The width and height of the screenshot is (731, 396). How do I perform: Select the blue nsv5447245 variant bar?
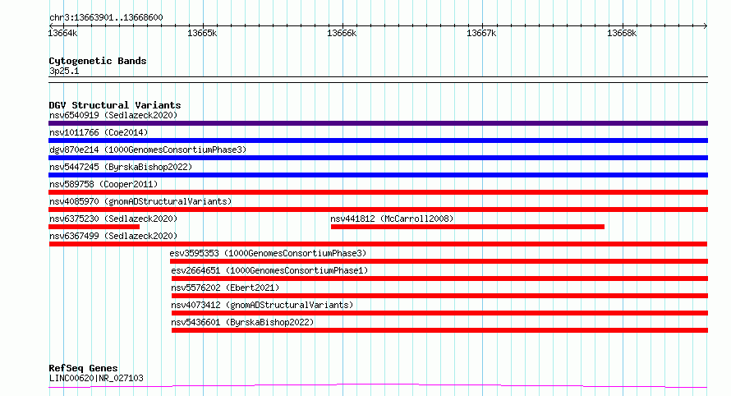(x=378, y=175)
